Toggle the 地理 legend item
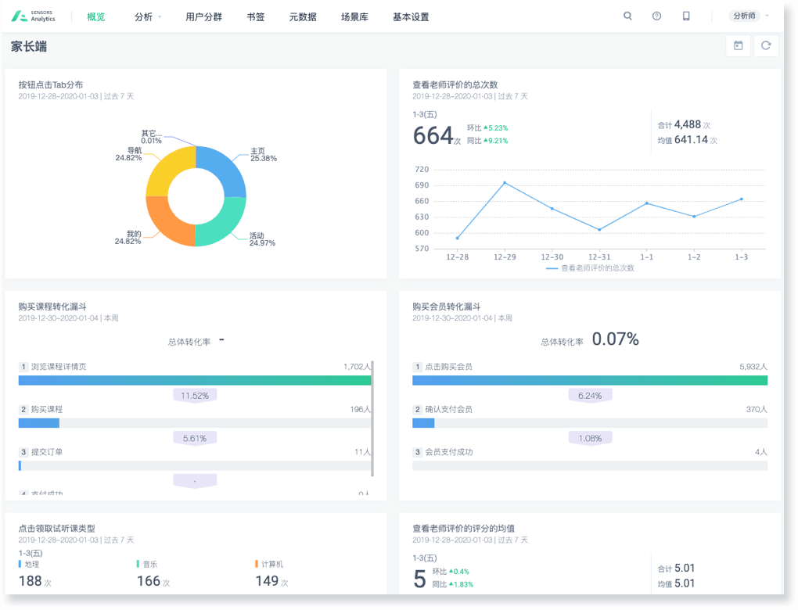798x610 pixels. click(x=31, y=564)
